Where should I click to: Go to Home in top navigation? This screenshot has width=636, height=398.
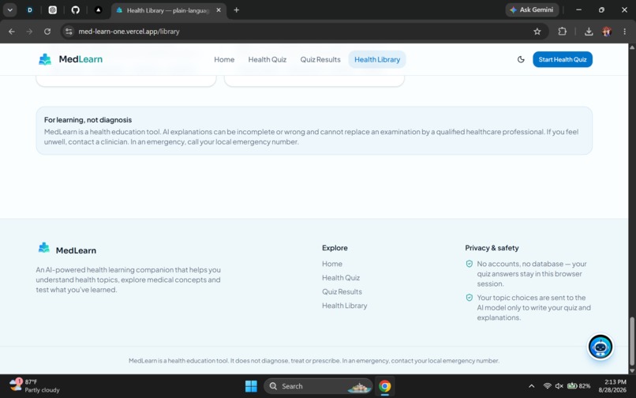[x=224, y=59]
